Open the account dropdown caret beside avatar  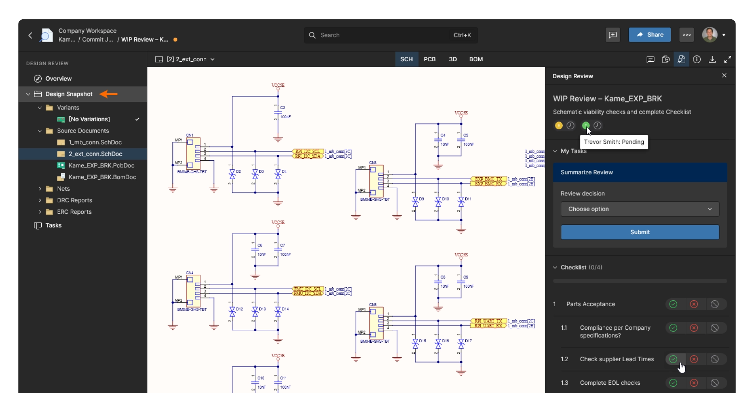(x=724, y=35)
